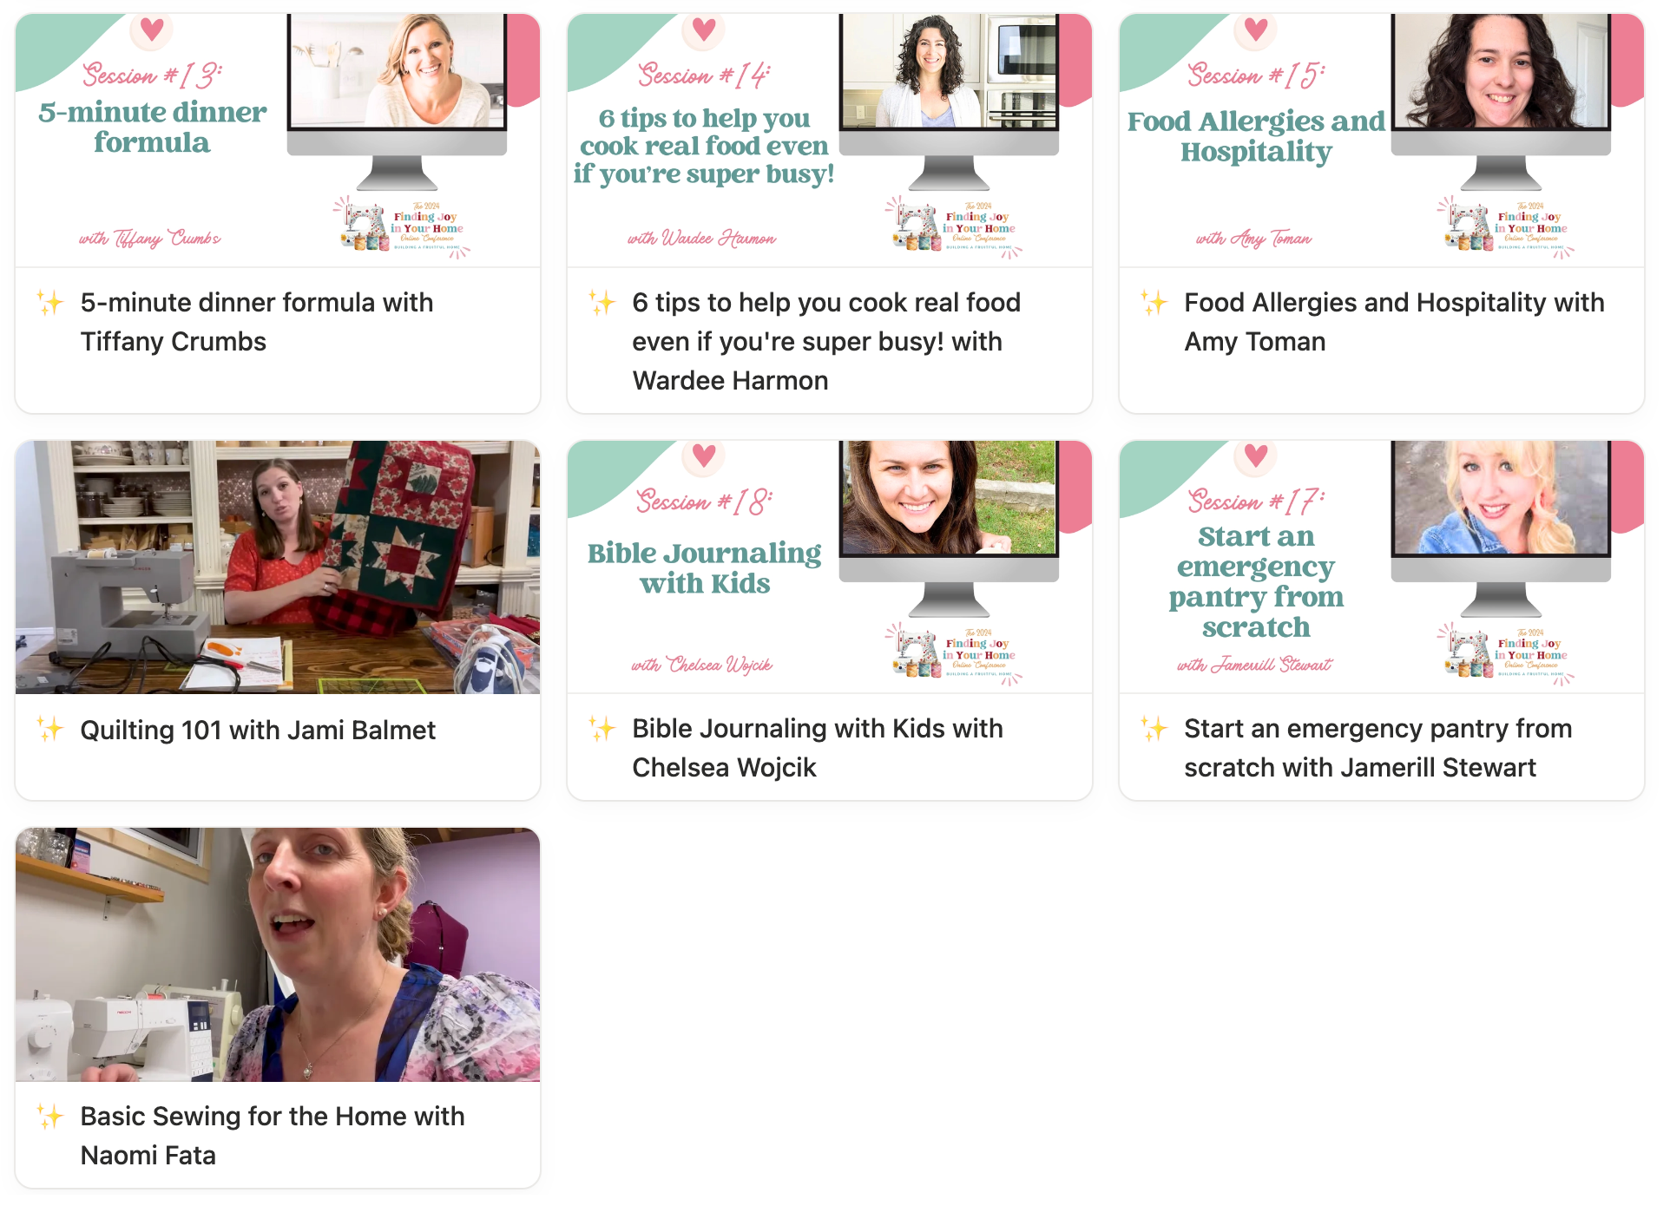The image size is (1670, 1206).
Task: Open the 5-minute dinner formula with Tiffany Crumbs link
Action: 257,322
